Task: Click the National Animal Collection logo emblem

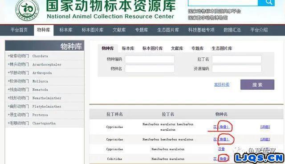Action: pyautogui.click(x=27, y=10)
